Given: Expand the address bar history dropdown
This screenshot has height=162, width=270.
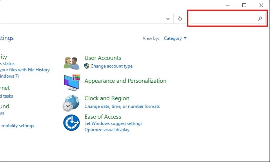Looking at the screenshot, I should click(x=168, y=19).
